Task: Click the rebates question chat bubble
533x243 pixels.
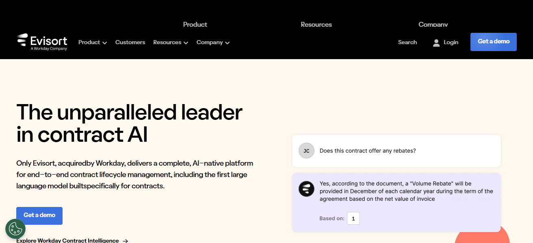Action: [396, 151]
